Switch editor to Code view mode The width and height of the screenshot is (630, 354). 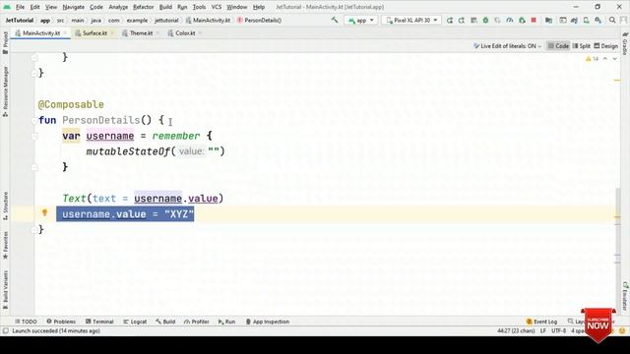click(x=558, y=46)
